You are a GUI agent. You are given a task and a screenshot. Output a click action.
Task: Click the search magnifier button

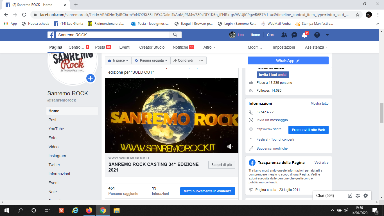[x=175, y=35]
